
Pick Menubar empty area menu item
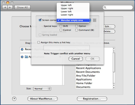tap(73, 20)
